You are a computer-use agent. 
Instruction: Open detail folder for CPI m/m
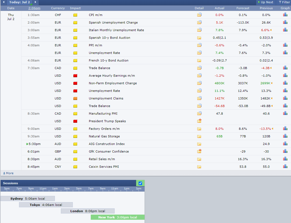tap(199, 15)
